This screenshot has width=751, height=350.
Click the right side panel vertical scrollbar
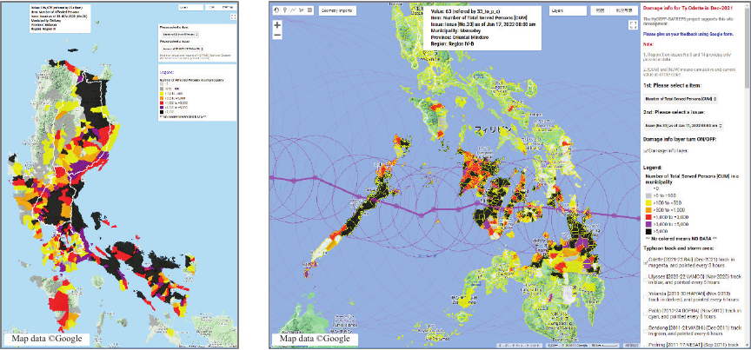(x=746, y=174)
